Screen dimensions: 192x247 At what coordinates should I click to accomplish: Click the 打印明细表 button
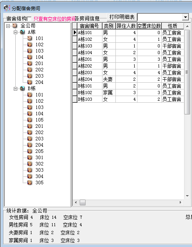point(122,17)
